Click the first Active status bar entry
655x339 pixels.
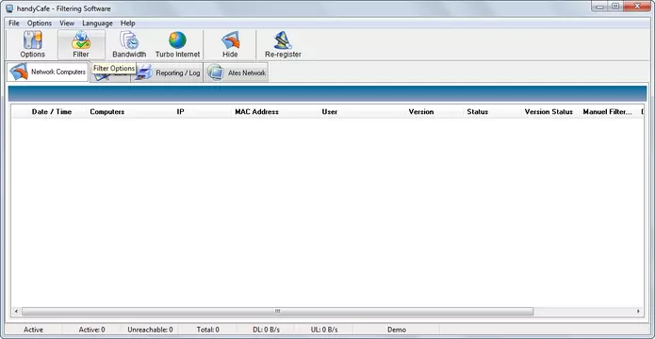point(33,330)
